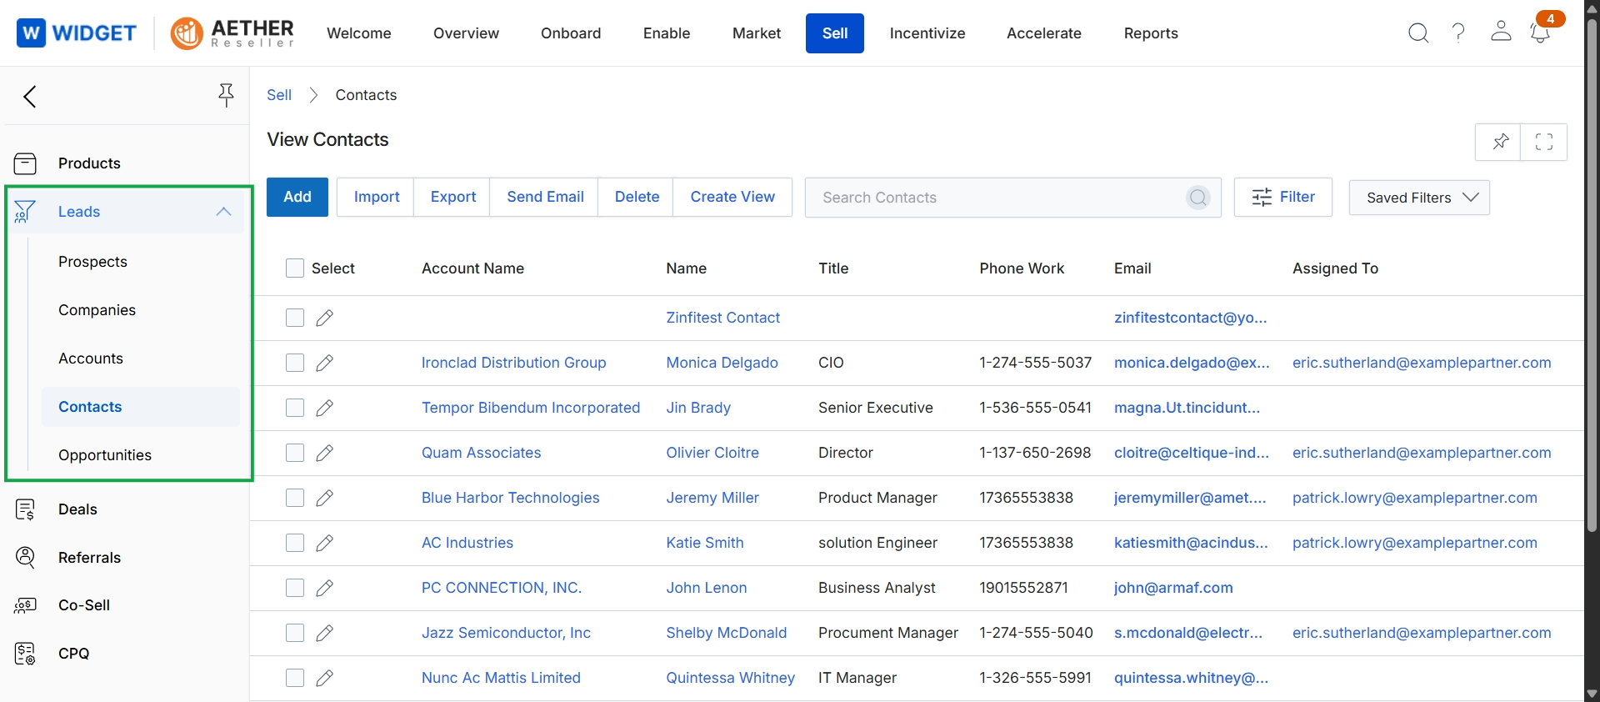Edit the Jin Brady row pencil

[325, 408]
